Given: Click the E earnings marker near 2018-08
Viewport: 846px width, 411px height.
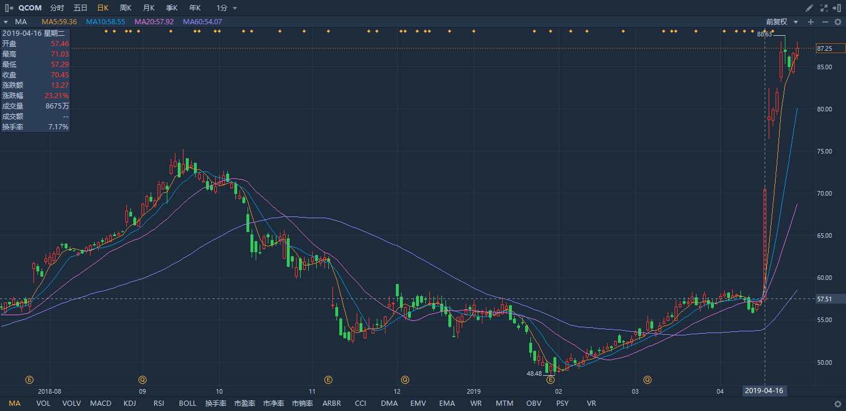Looking at the screenshot, I should pyautogui.click(x=29, y=379).
